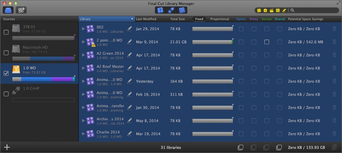Viewport: 342px width, 153px height.
Task: Check Shared box for A2 Roof Master
Action: pyautogui.click(x=280, y=68)
